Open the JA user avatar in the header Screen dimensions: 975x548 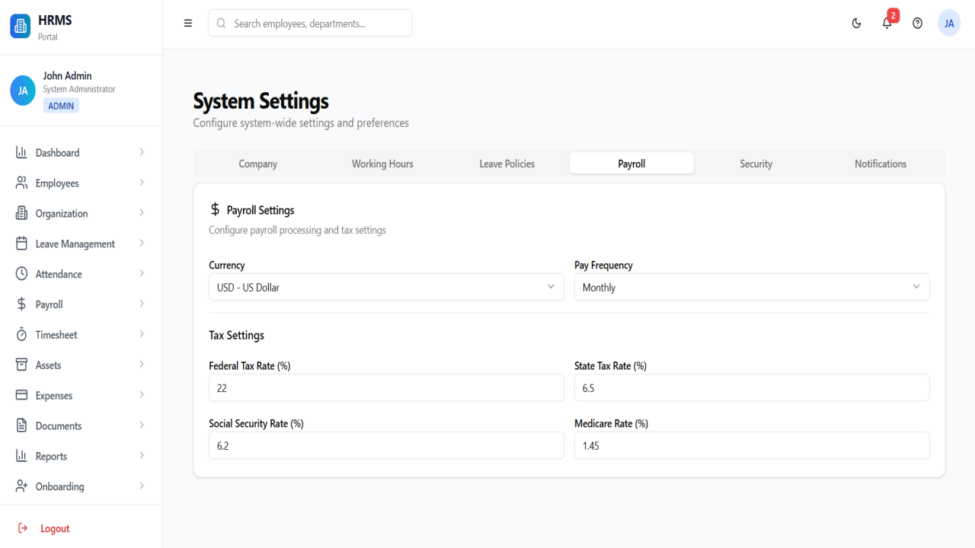(949, 24)
